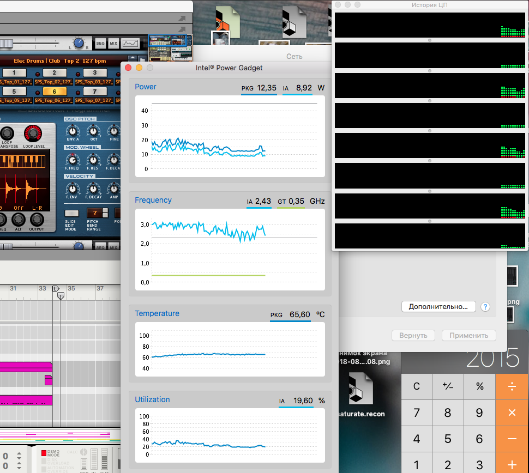Viewport: 529px width, 473px height.
Task: Decrease the Pitch Bend Range value
Action: (105, 215)
